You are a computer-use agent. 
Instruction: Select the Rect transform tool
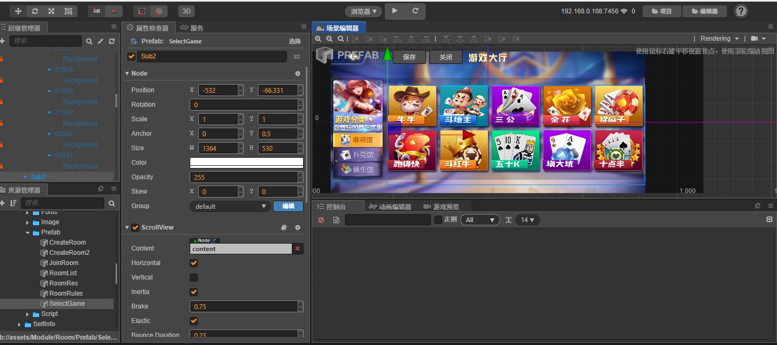coord(68,11)
